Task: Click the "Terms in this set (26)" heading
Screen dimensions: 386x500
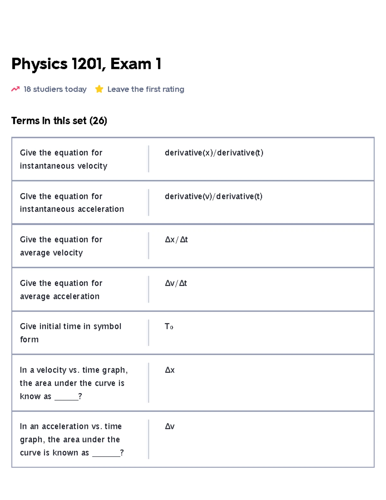Action: coord(59,121)
